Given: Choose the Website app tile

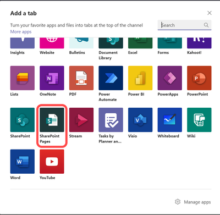Looking at the screenshot, I should [52, 43].
